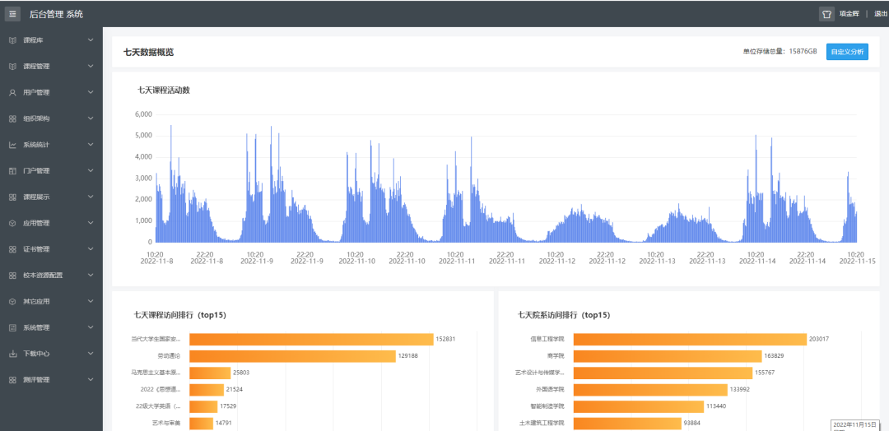Click the 信息工程学院 bar in department ranking
Screen dimensions: 889x431
click(689, 339)
